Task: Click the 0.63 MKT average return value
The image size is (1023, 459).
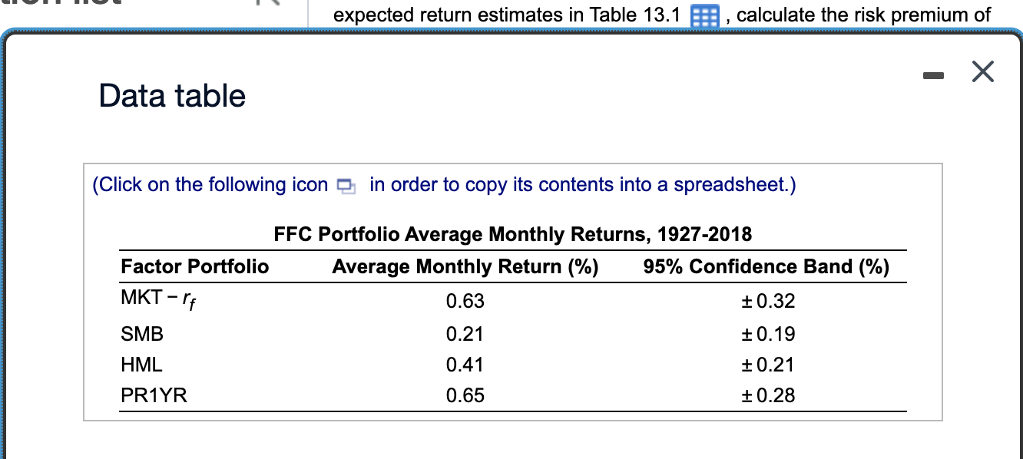Action: 465,301
